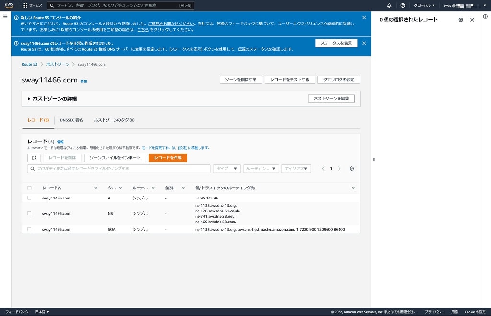Image resolution: width=491 pixels, height=316 pixels.
Task: Click the search magnifier in records filter
Action: (x=32, y=168)
